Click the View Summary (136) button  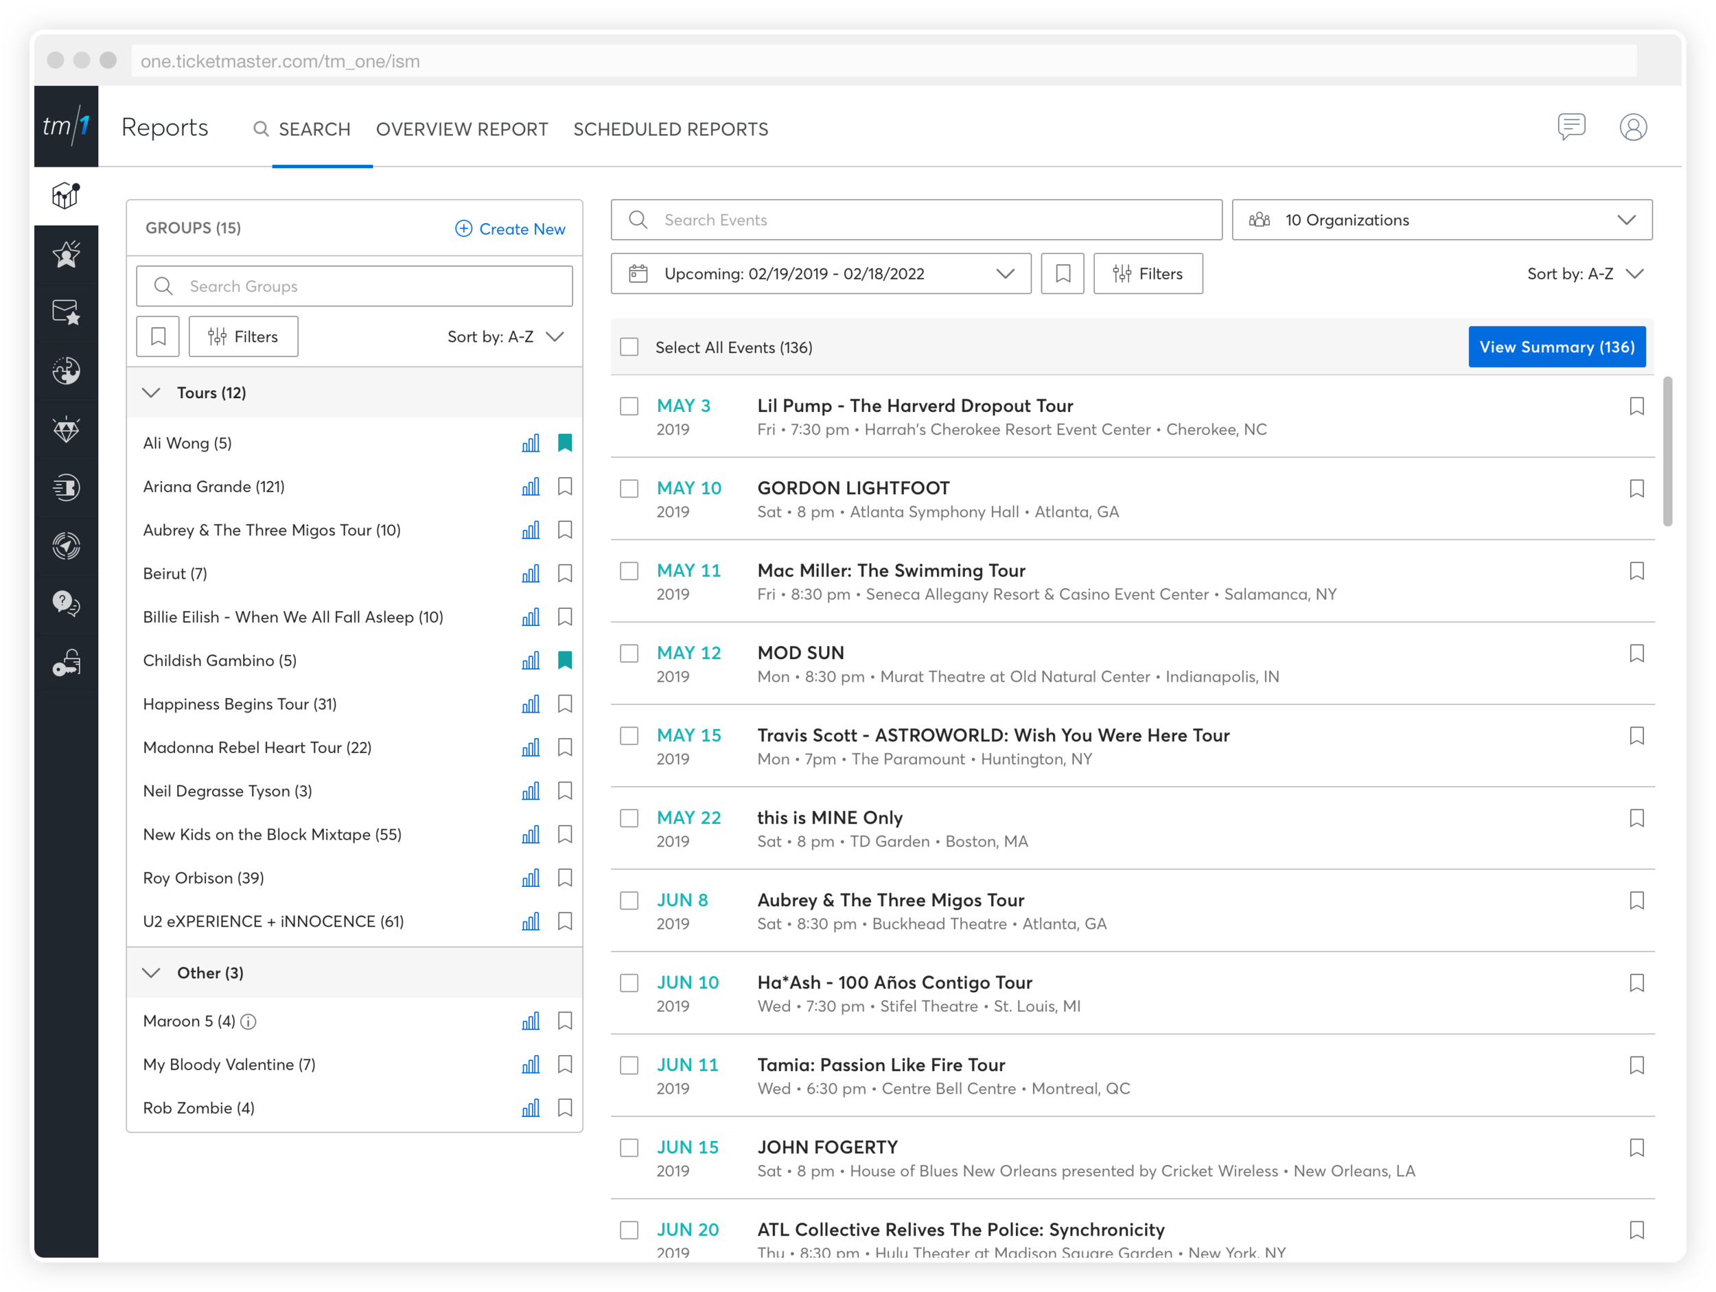pyautogui.click(x=1555, y=347)
